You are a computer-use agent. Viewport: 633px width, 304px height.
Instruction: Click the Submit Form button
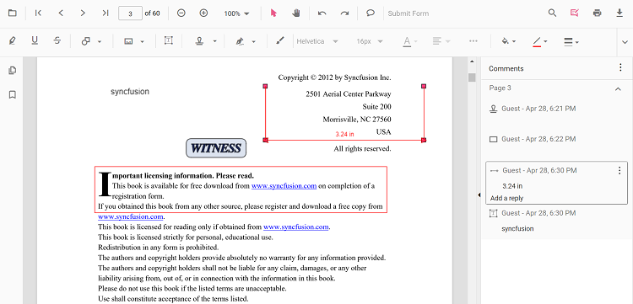coord(408,13)
